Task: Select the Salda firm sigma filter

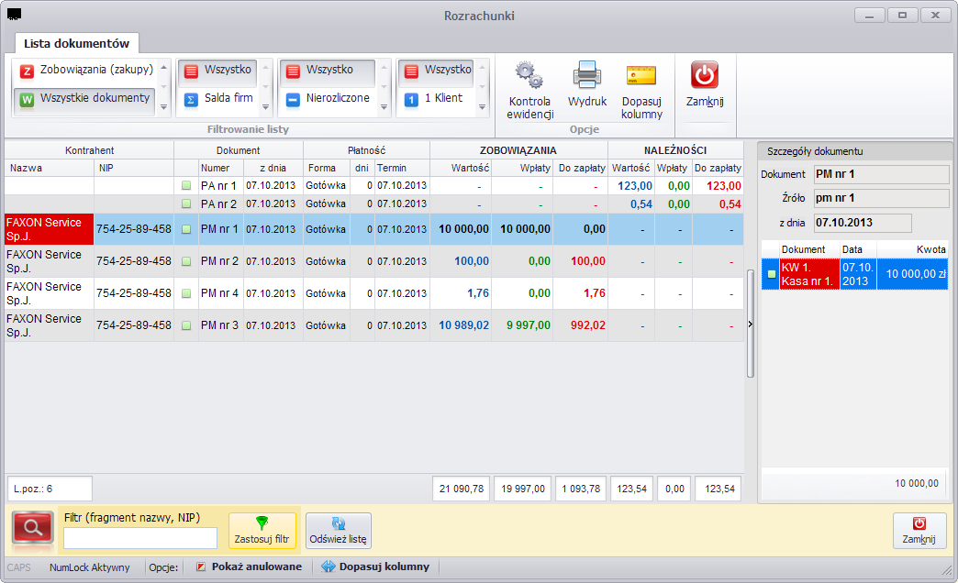Action: 218,98
